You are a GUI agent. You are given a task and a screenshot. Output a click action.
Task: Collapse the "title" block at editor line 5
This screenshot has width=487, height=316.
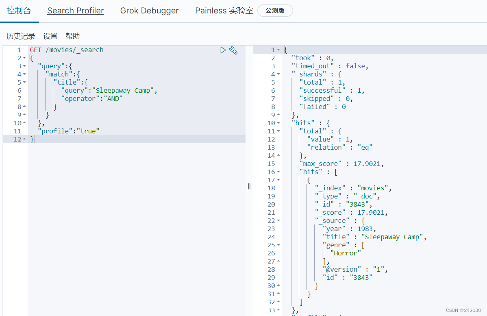point(24,82)
